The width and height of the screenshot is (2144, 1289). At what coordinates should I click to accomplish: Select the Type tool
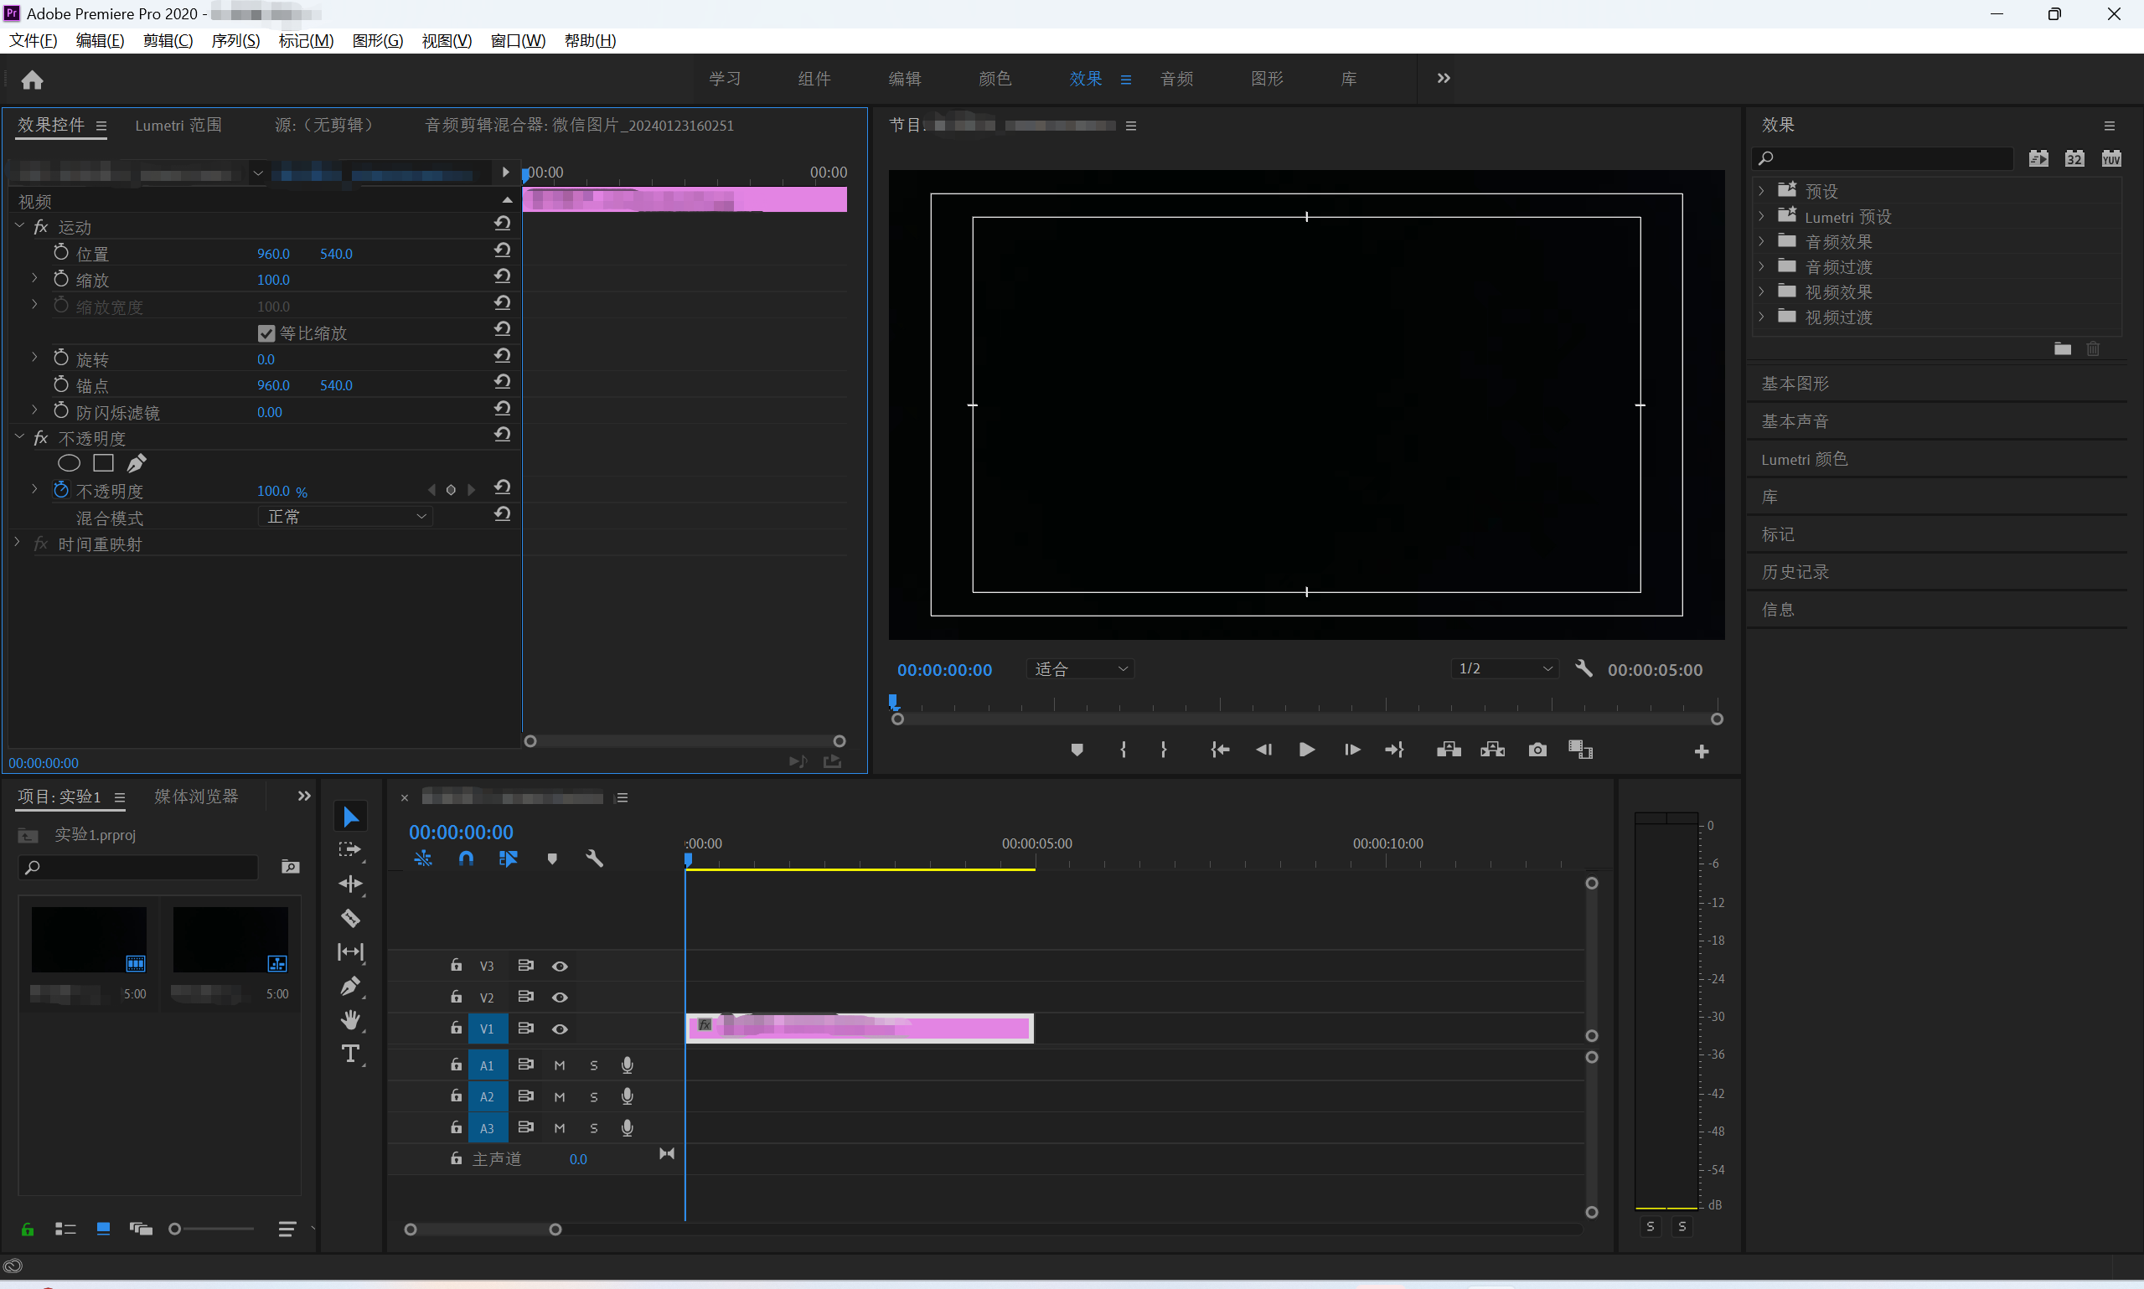(350, 1054)
